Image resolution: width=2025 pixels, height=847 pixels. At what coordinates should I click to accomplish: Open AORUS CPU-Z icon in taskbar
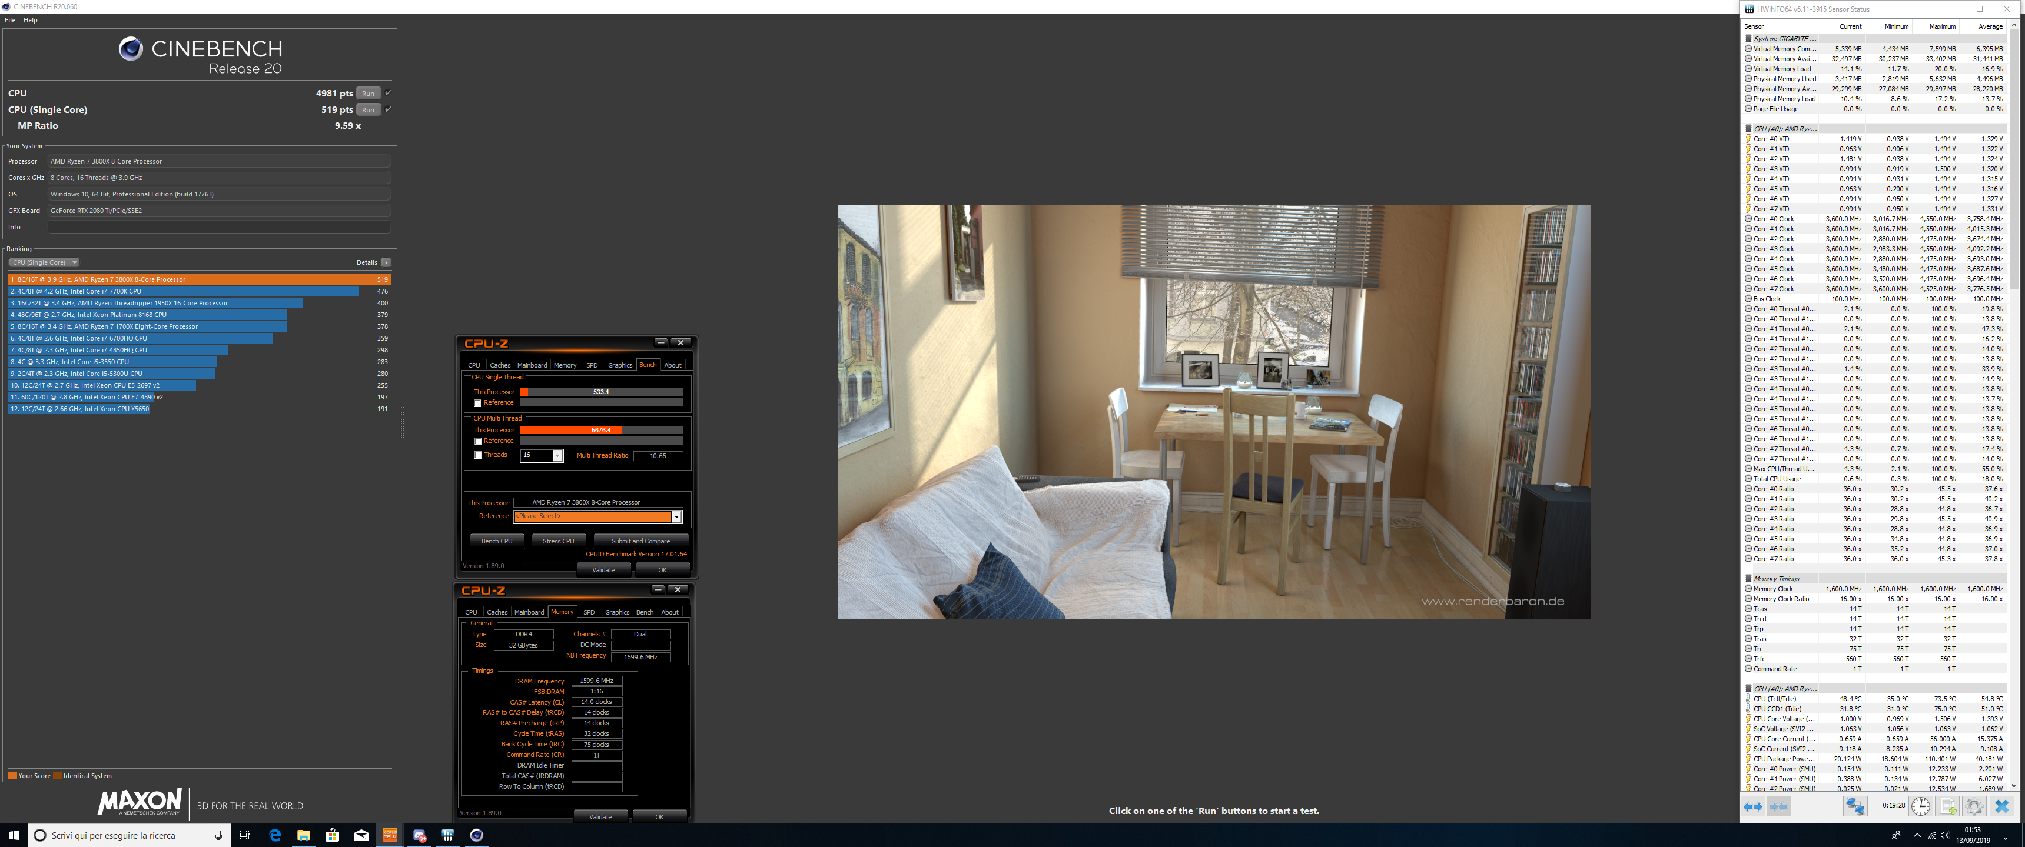(x=390, y=835)
